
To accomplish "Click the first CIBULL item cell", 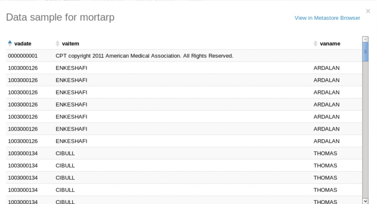I will (x=65, y=153).
